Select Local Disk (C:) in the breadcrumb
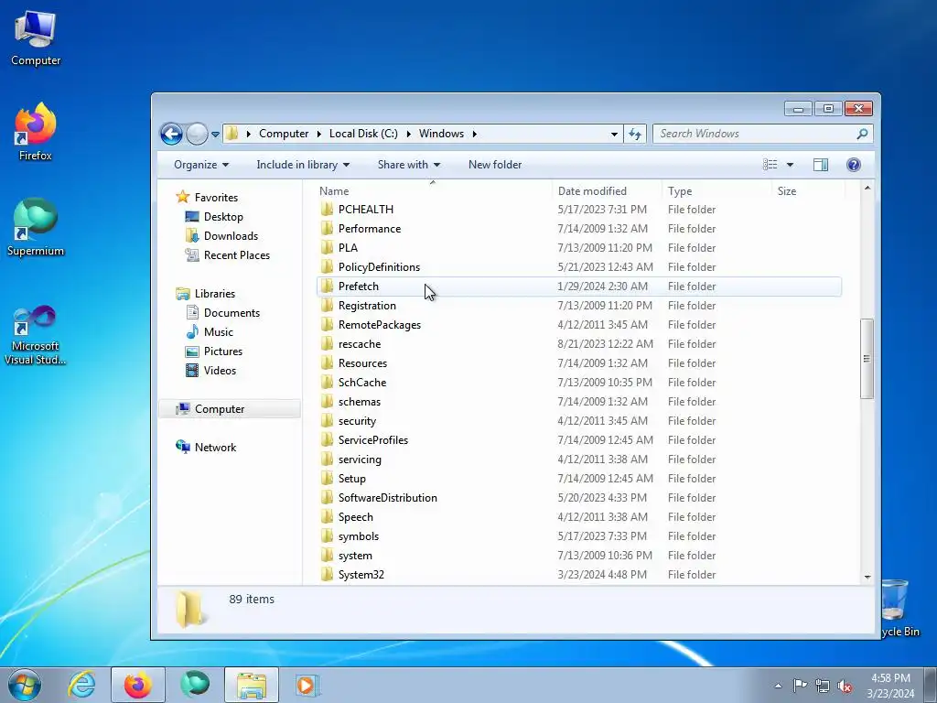This screenshot has width=937, height=703. (363, 134)
